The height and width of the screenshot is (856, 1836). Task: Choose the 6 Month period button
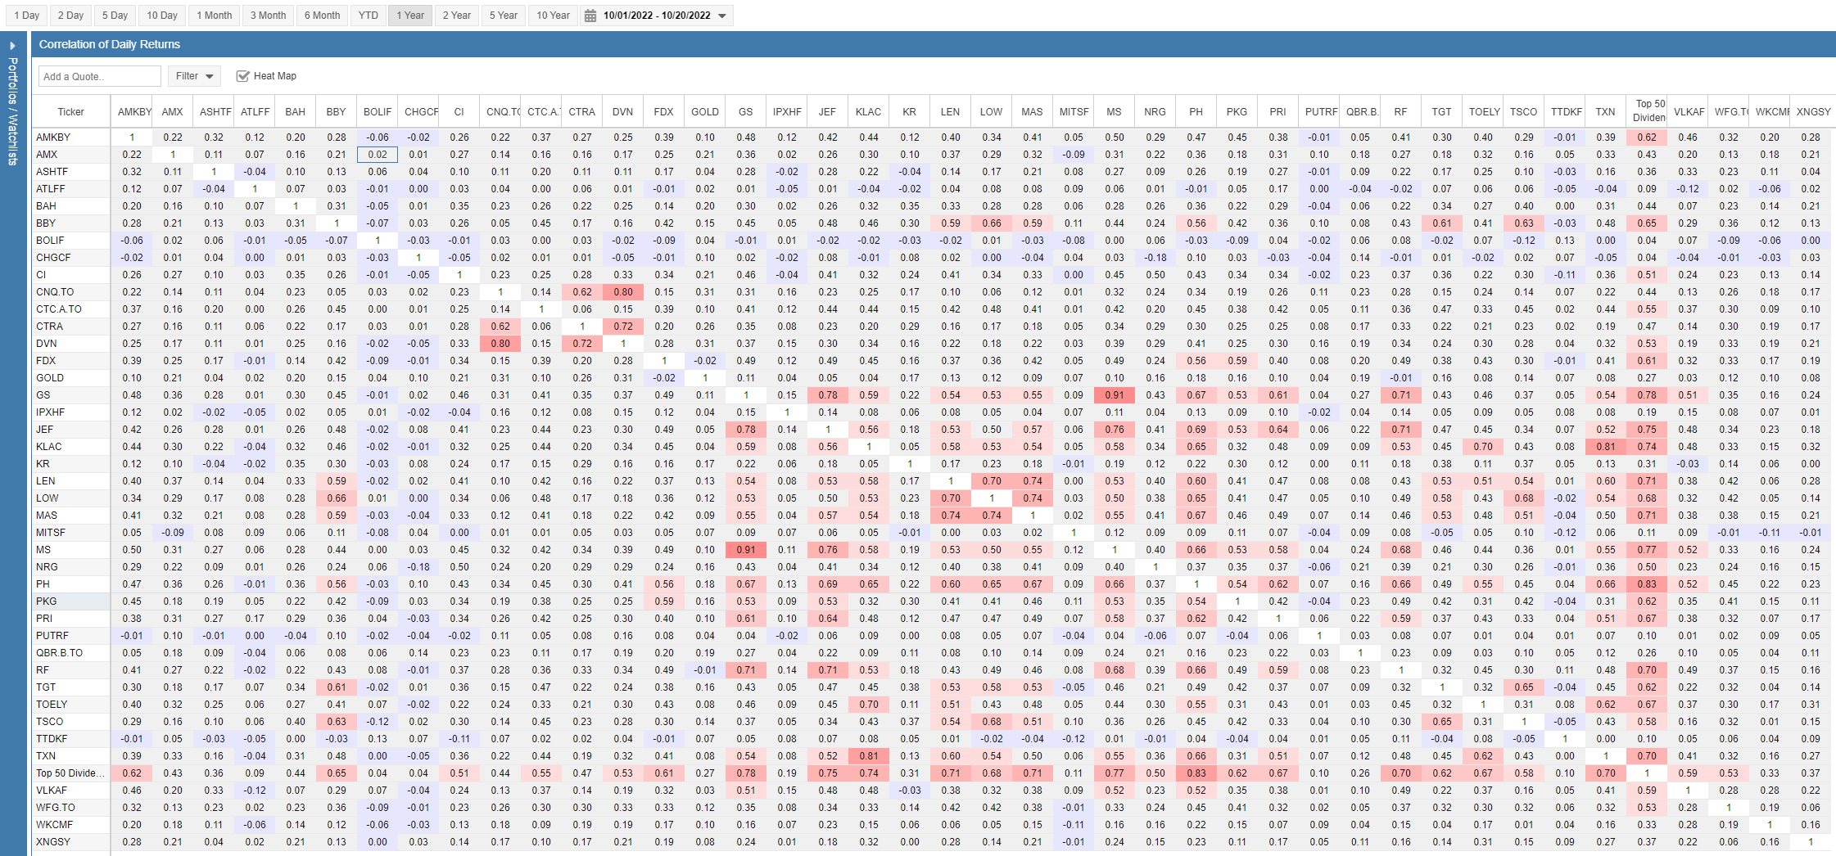click(323, 16)
